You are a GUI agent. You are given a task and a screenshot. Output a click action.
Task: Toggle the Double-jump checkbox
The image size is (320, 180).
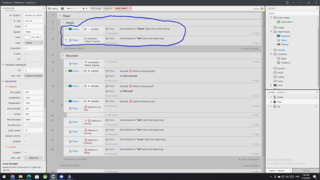26,125
